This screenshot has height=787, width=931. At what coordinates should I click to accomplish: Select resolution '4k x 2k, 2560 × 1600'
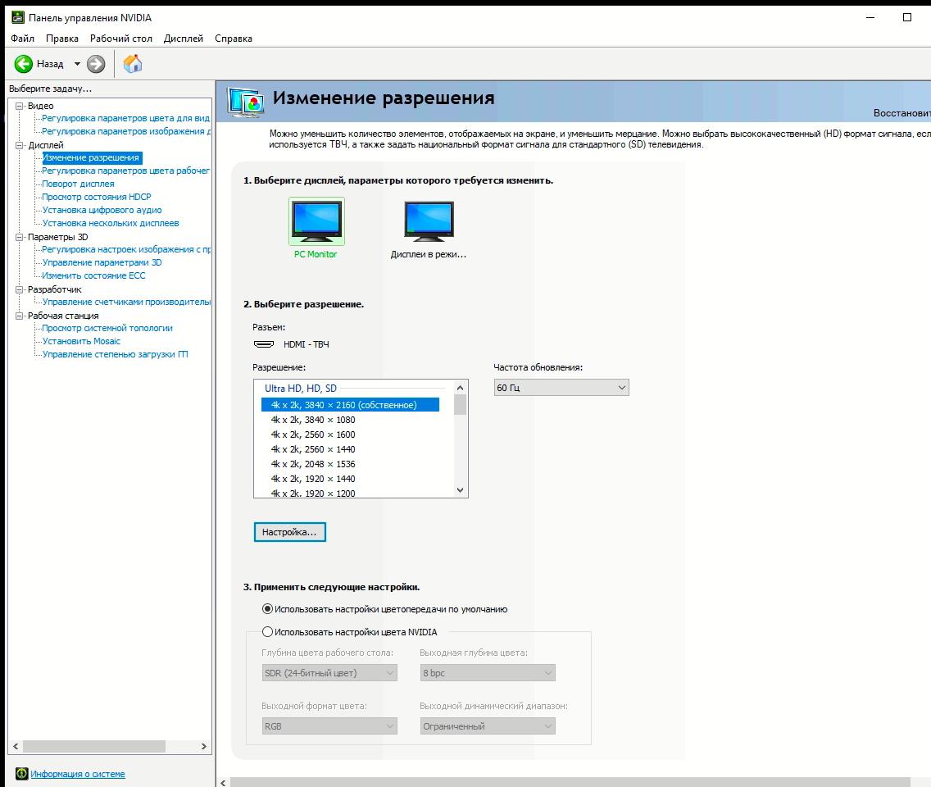(x=313, y=434)
